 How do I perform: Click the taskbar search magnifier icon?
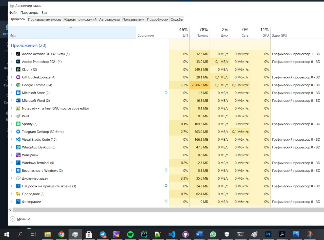tap(20, 234)
